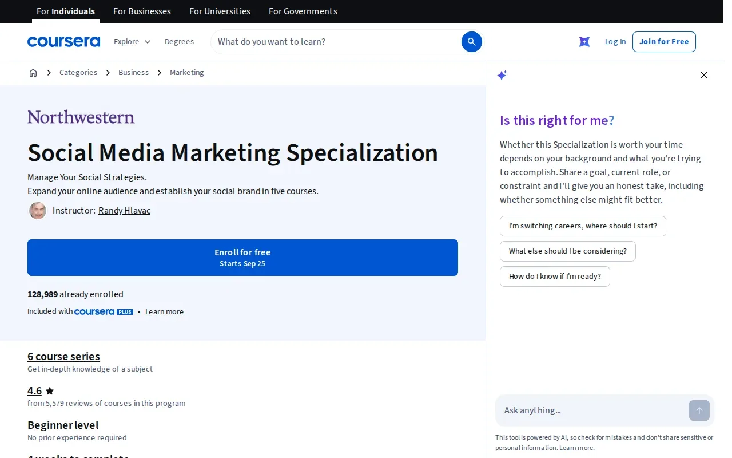Click Learn more next to Coursera Plus
This screenshot has width=732, height=458.
(x=164, y=312)
